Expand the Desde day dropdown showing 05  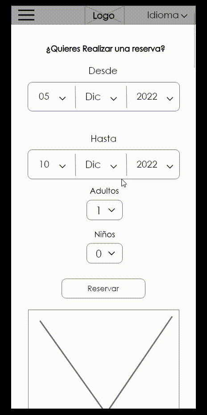[x=52, y=97]
